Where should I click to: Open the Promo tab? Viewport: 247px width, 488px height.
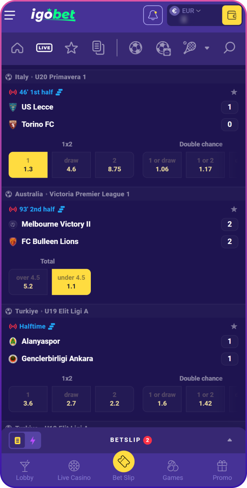click(x=222, y=470)
